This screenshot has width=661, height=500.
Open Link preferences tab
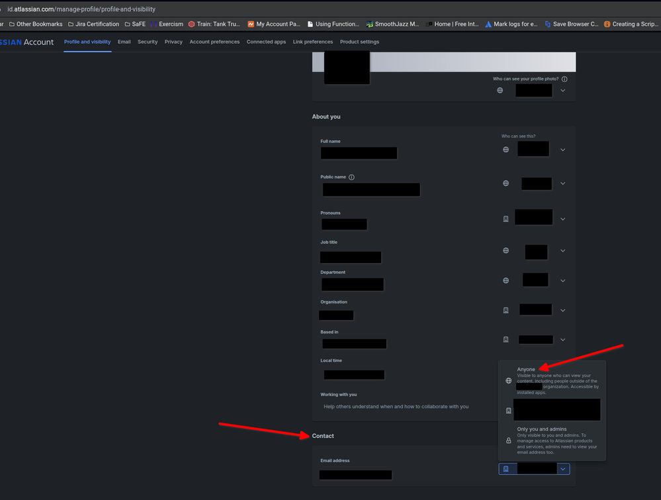pos(313,42)
